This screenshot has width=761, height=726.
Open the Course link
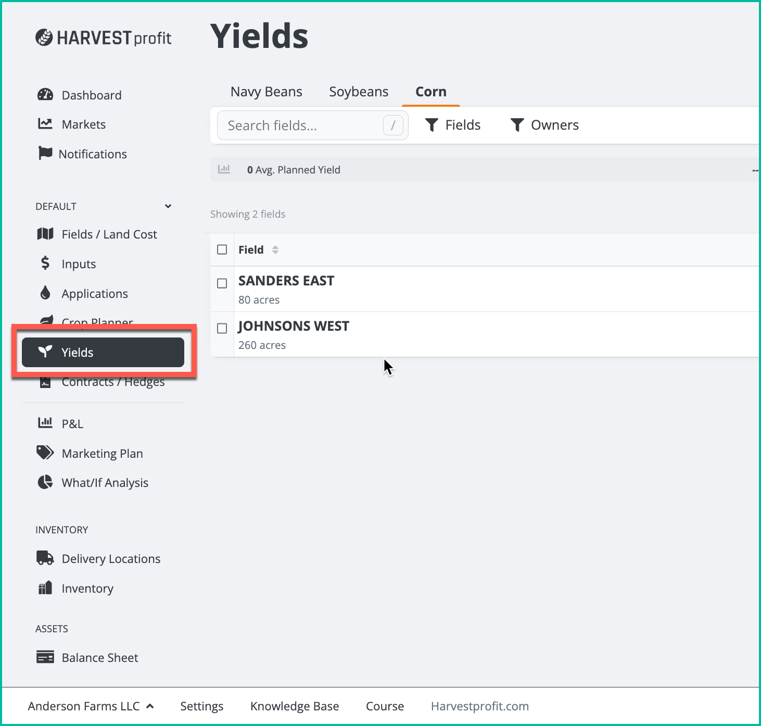(x=385, y=706)
